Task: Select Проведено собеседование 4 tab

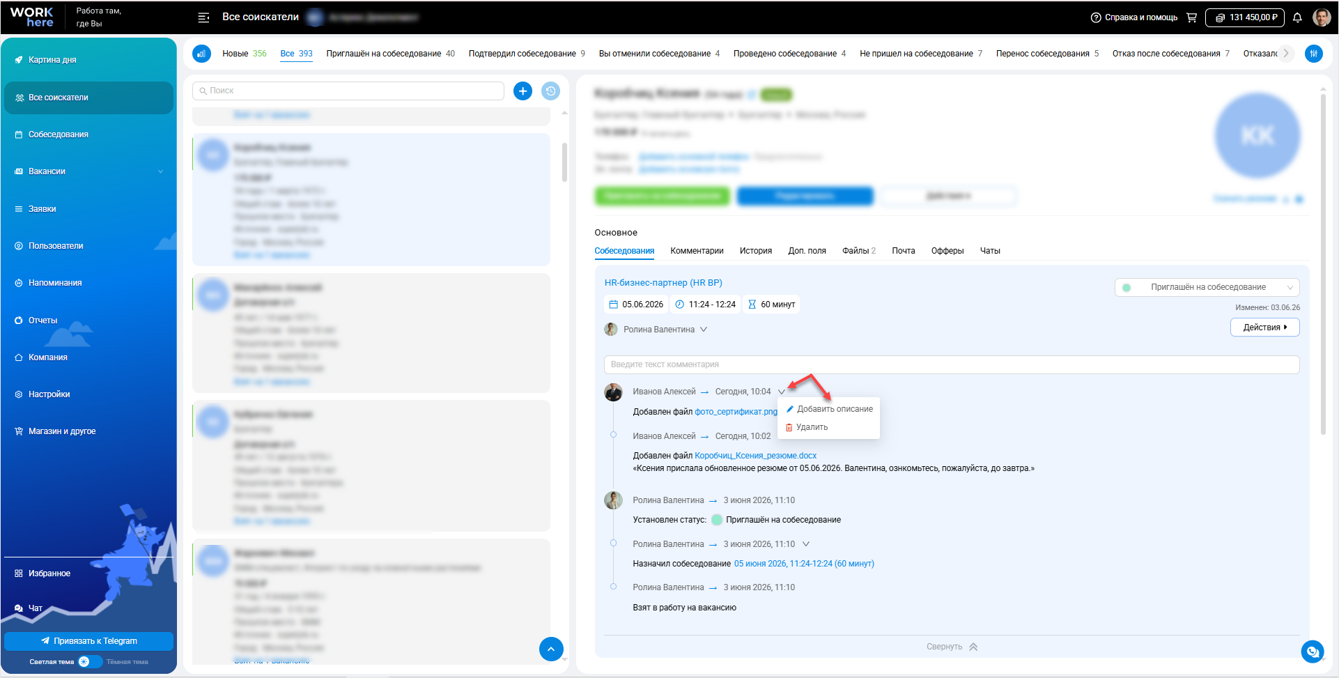Action: [789, 54]
